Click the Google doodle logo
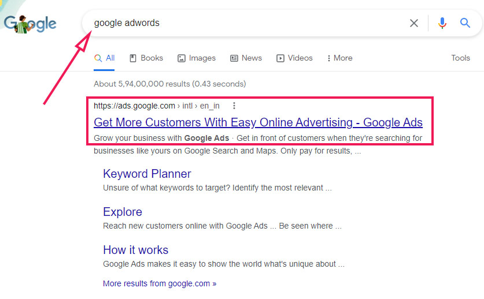Image resolution: width=484 pixels, height=299 pixels. tap(30, 24)
